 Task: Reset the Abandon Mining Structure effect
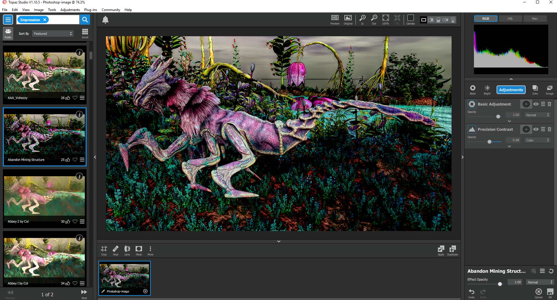551,271
